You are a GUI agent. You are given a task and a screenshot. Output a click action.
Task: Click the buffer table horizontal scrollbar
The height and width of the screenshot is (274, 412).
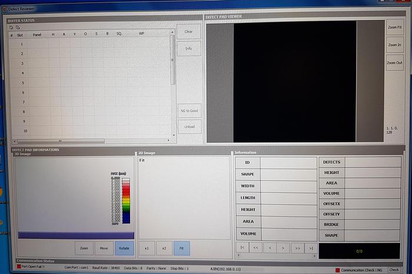tap(59, 141)
